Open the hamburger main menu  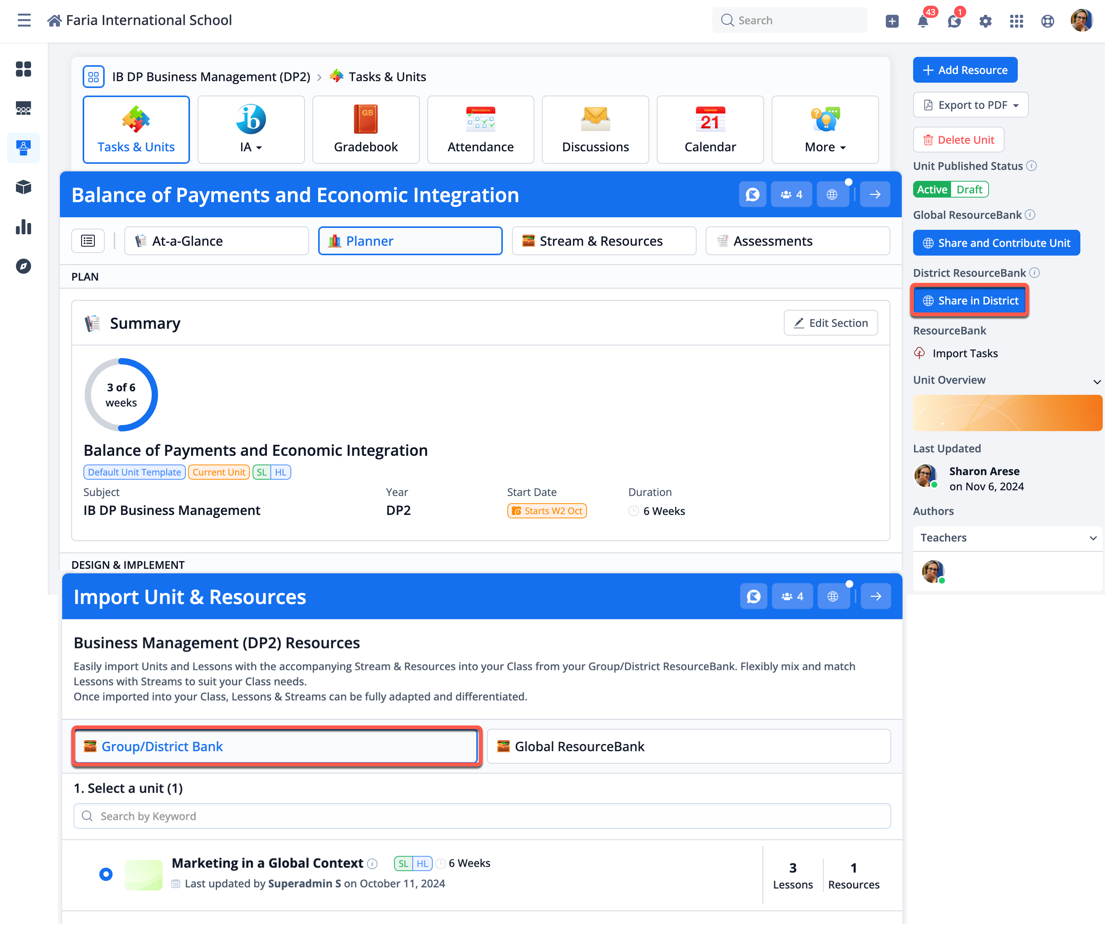[24, 20]
